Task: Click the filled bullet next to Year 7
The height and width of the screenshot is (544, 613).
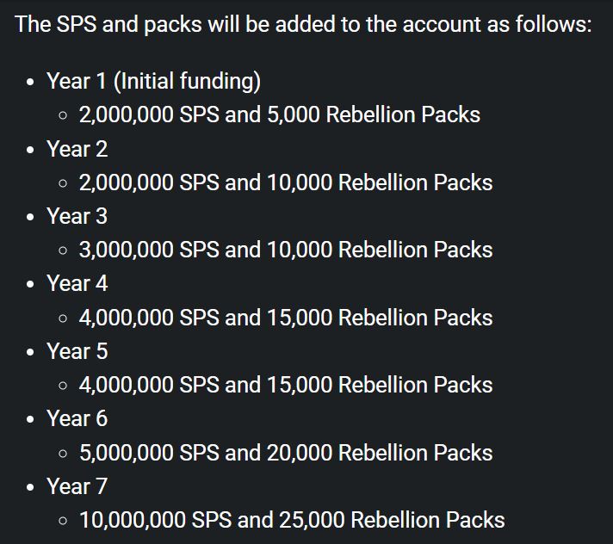Action: pos(30,487)
